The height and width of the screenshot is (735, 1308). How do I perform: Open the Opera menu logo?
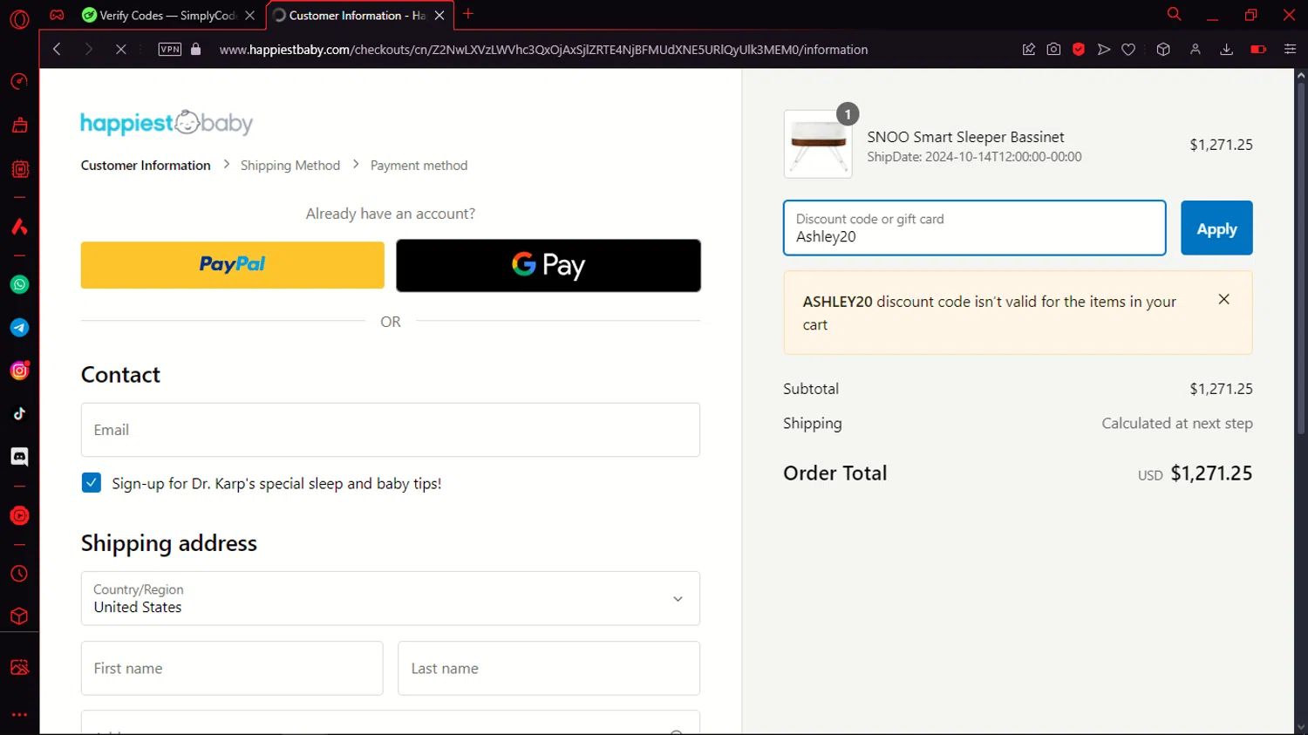[19, 19]
